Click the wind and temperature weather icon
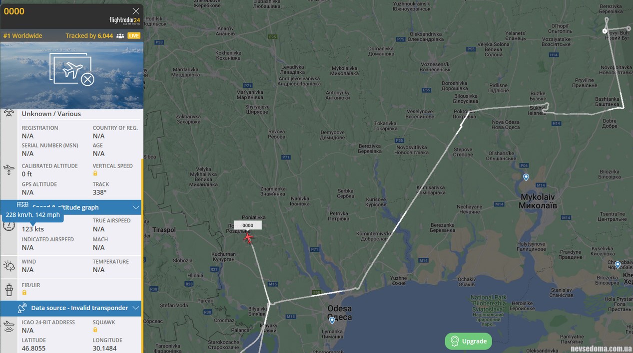The image size is (633, 353). pos(9,266)
